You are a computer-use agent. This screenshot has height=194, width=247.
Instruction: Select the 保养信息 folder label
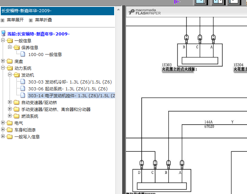coord(30,48)
